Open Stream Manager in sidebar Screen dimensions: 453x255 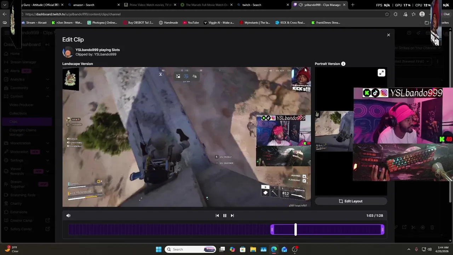[x=23, y=62]
